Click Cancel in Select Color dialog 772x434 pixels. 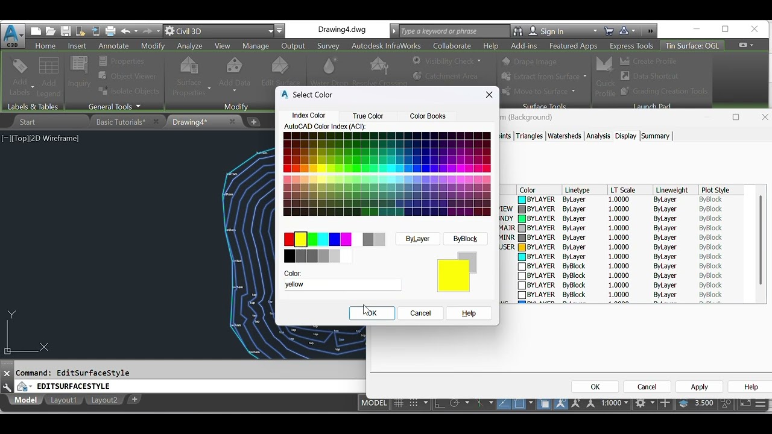420,313
